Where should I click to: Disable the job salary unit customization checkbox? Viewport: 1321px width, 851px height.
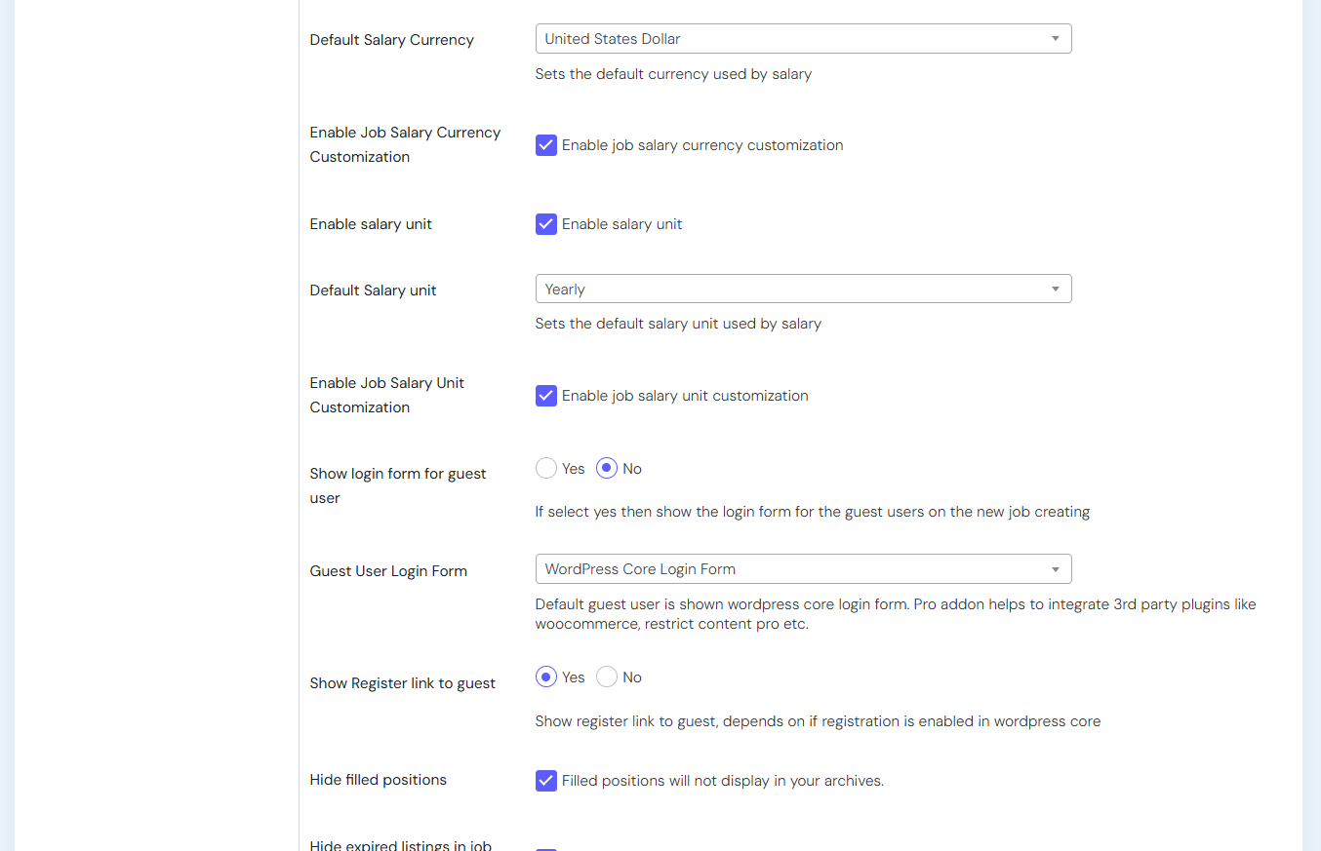coord(546,396)
